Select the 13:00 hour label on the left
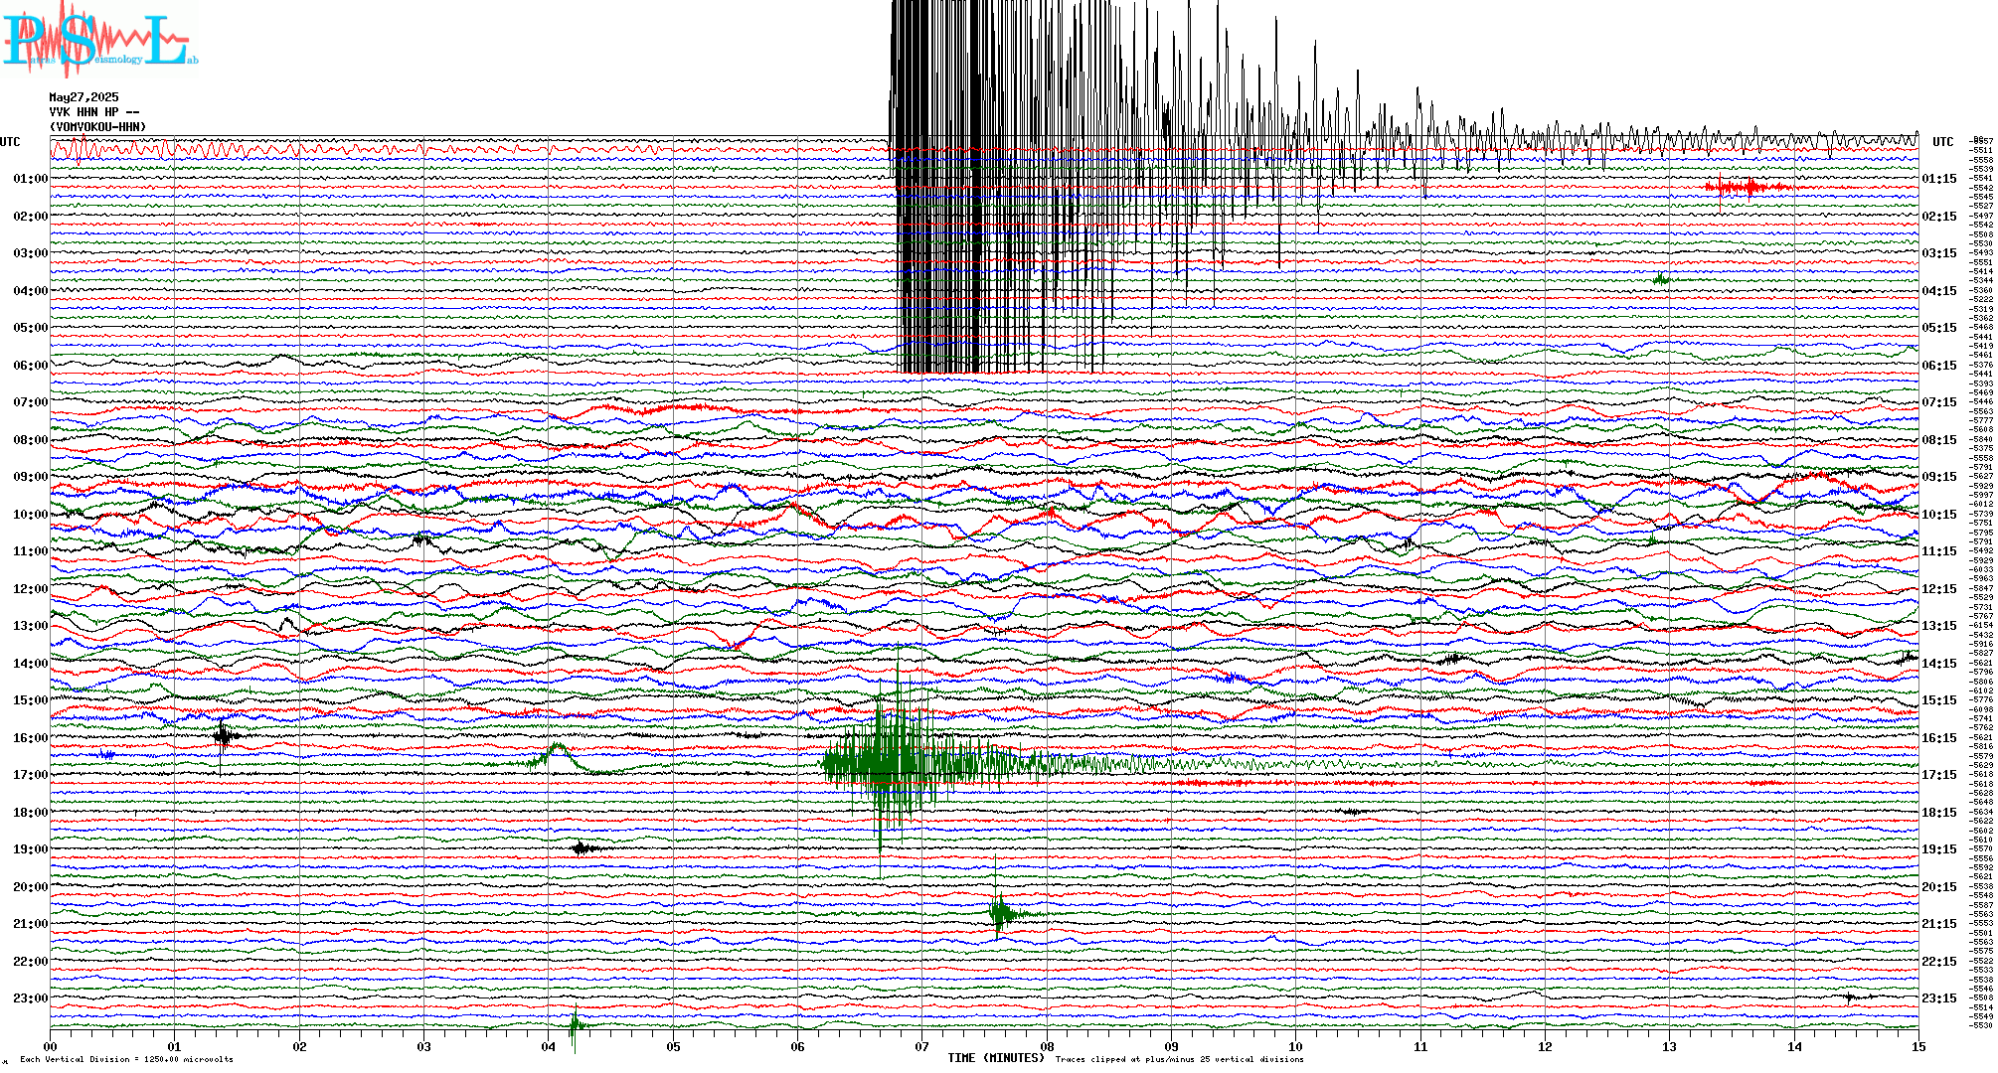This screenshot has width=1998, height=1073. coord(31,626)
